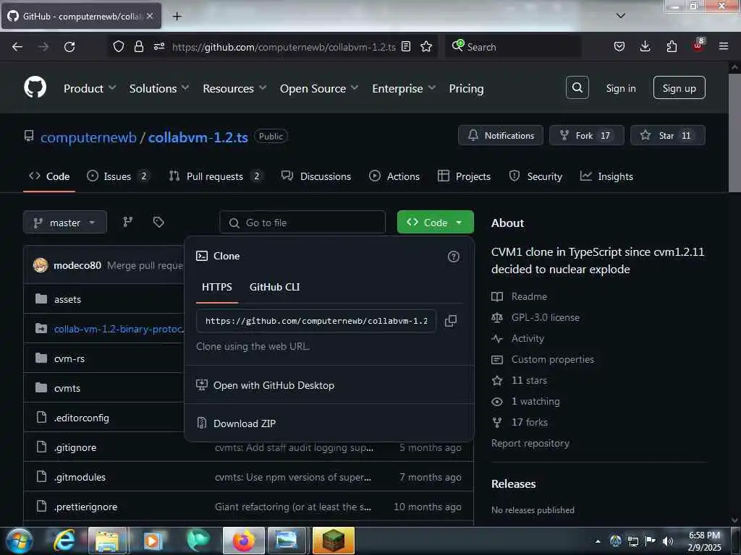Save to Pocket icon in toolbar
Image resolution: width=741 pixels, height=555 pixels.
click(x=619, y=46)
